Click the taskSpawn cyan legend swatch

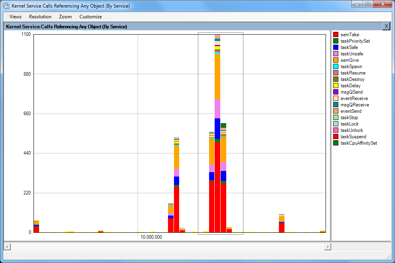[336, 67]
